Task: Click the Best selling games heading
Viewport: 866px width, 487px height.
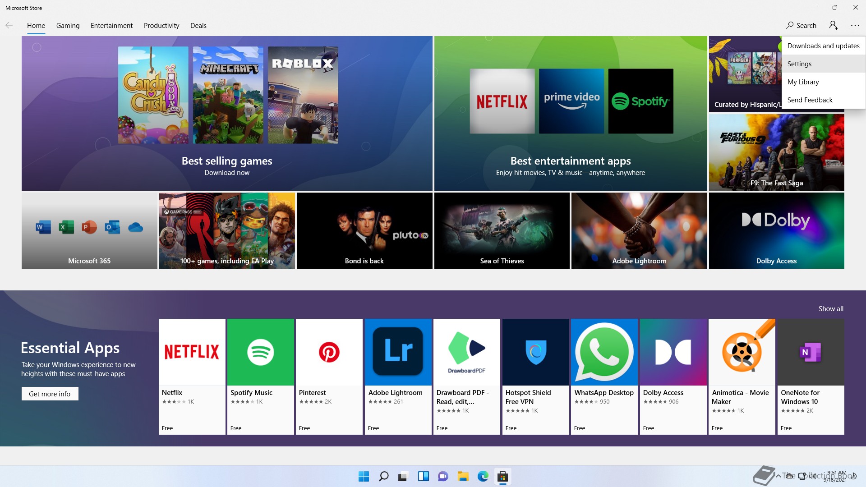Action: 227,161
